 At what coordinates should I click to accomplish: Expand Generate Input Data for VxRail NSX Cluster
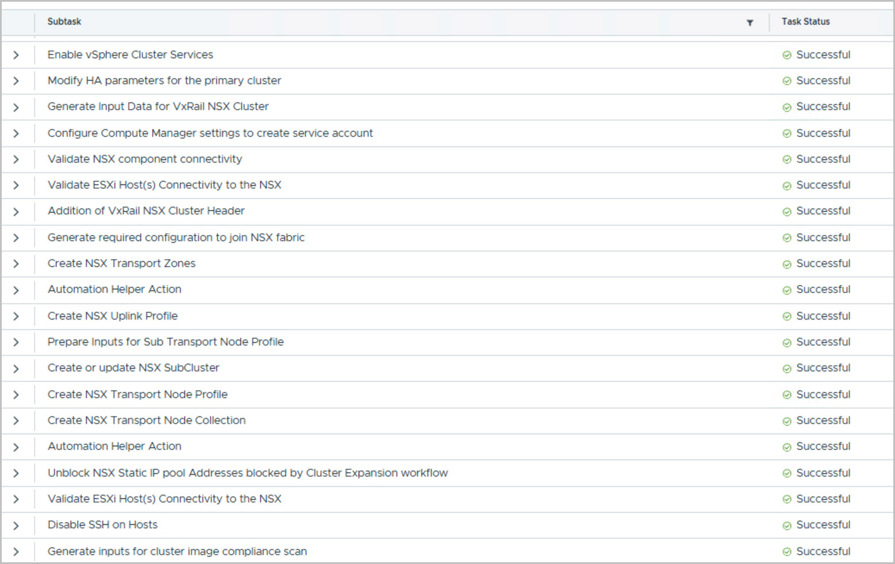click(16, 108)
